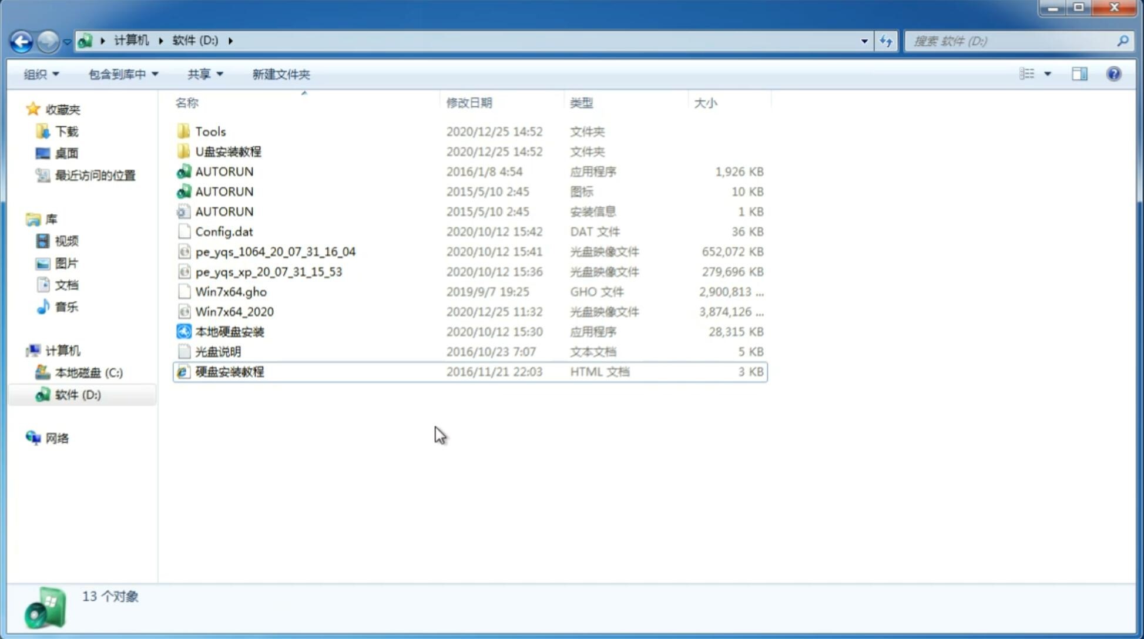Expand the 库 section in sidebar
The image size is (1144, 639).
21,218
